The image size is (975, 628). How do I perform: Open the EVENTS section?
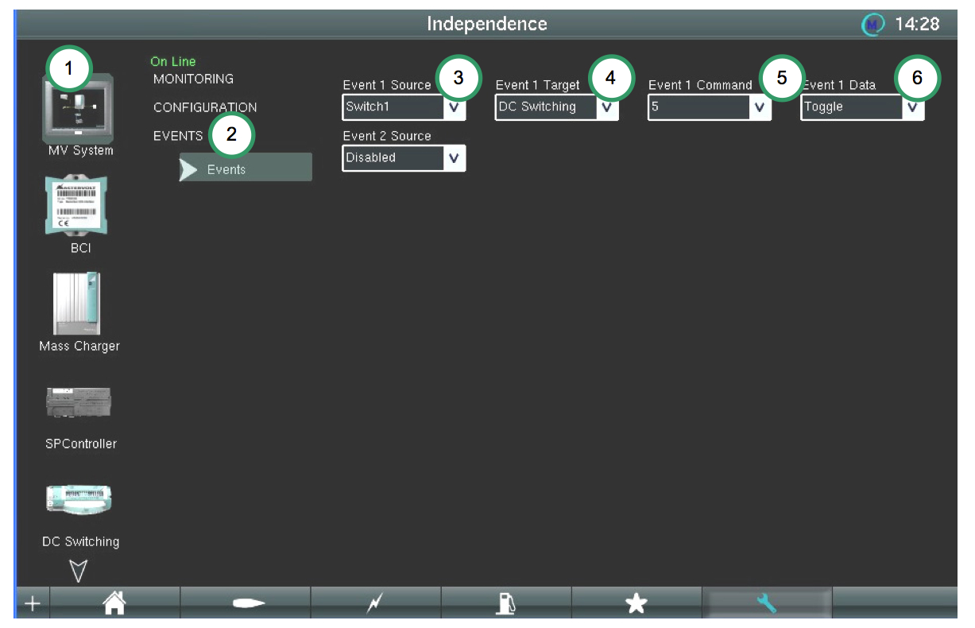pyautogui.click(x=178, y=136)
